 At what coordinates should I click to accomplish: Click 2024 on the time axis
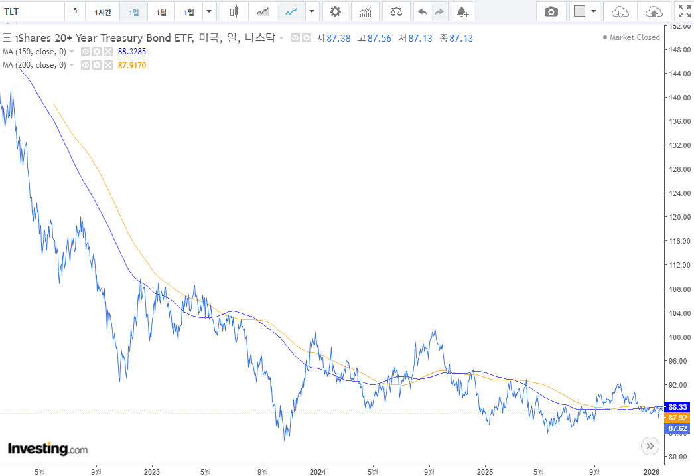318,472
